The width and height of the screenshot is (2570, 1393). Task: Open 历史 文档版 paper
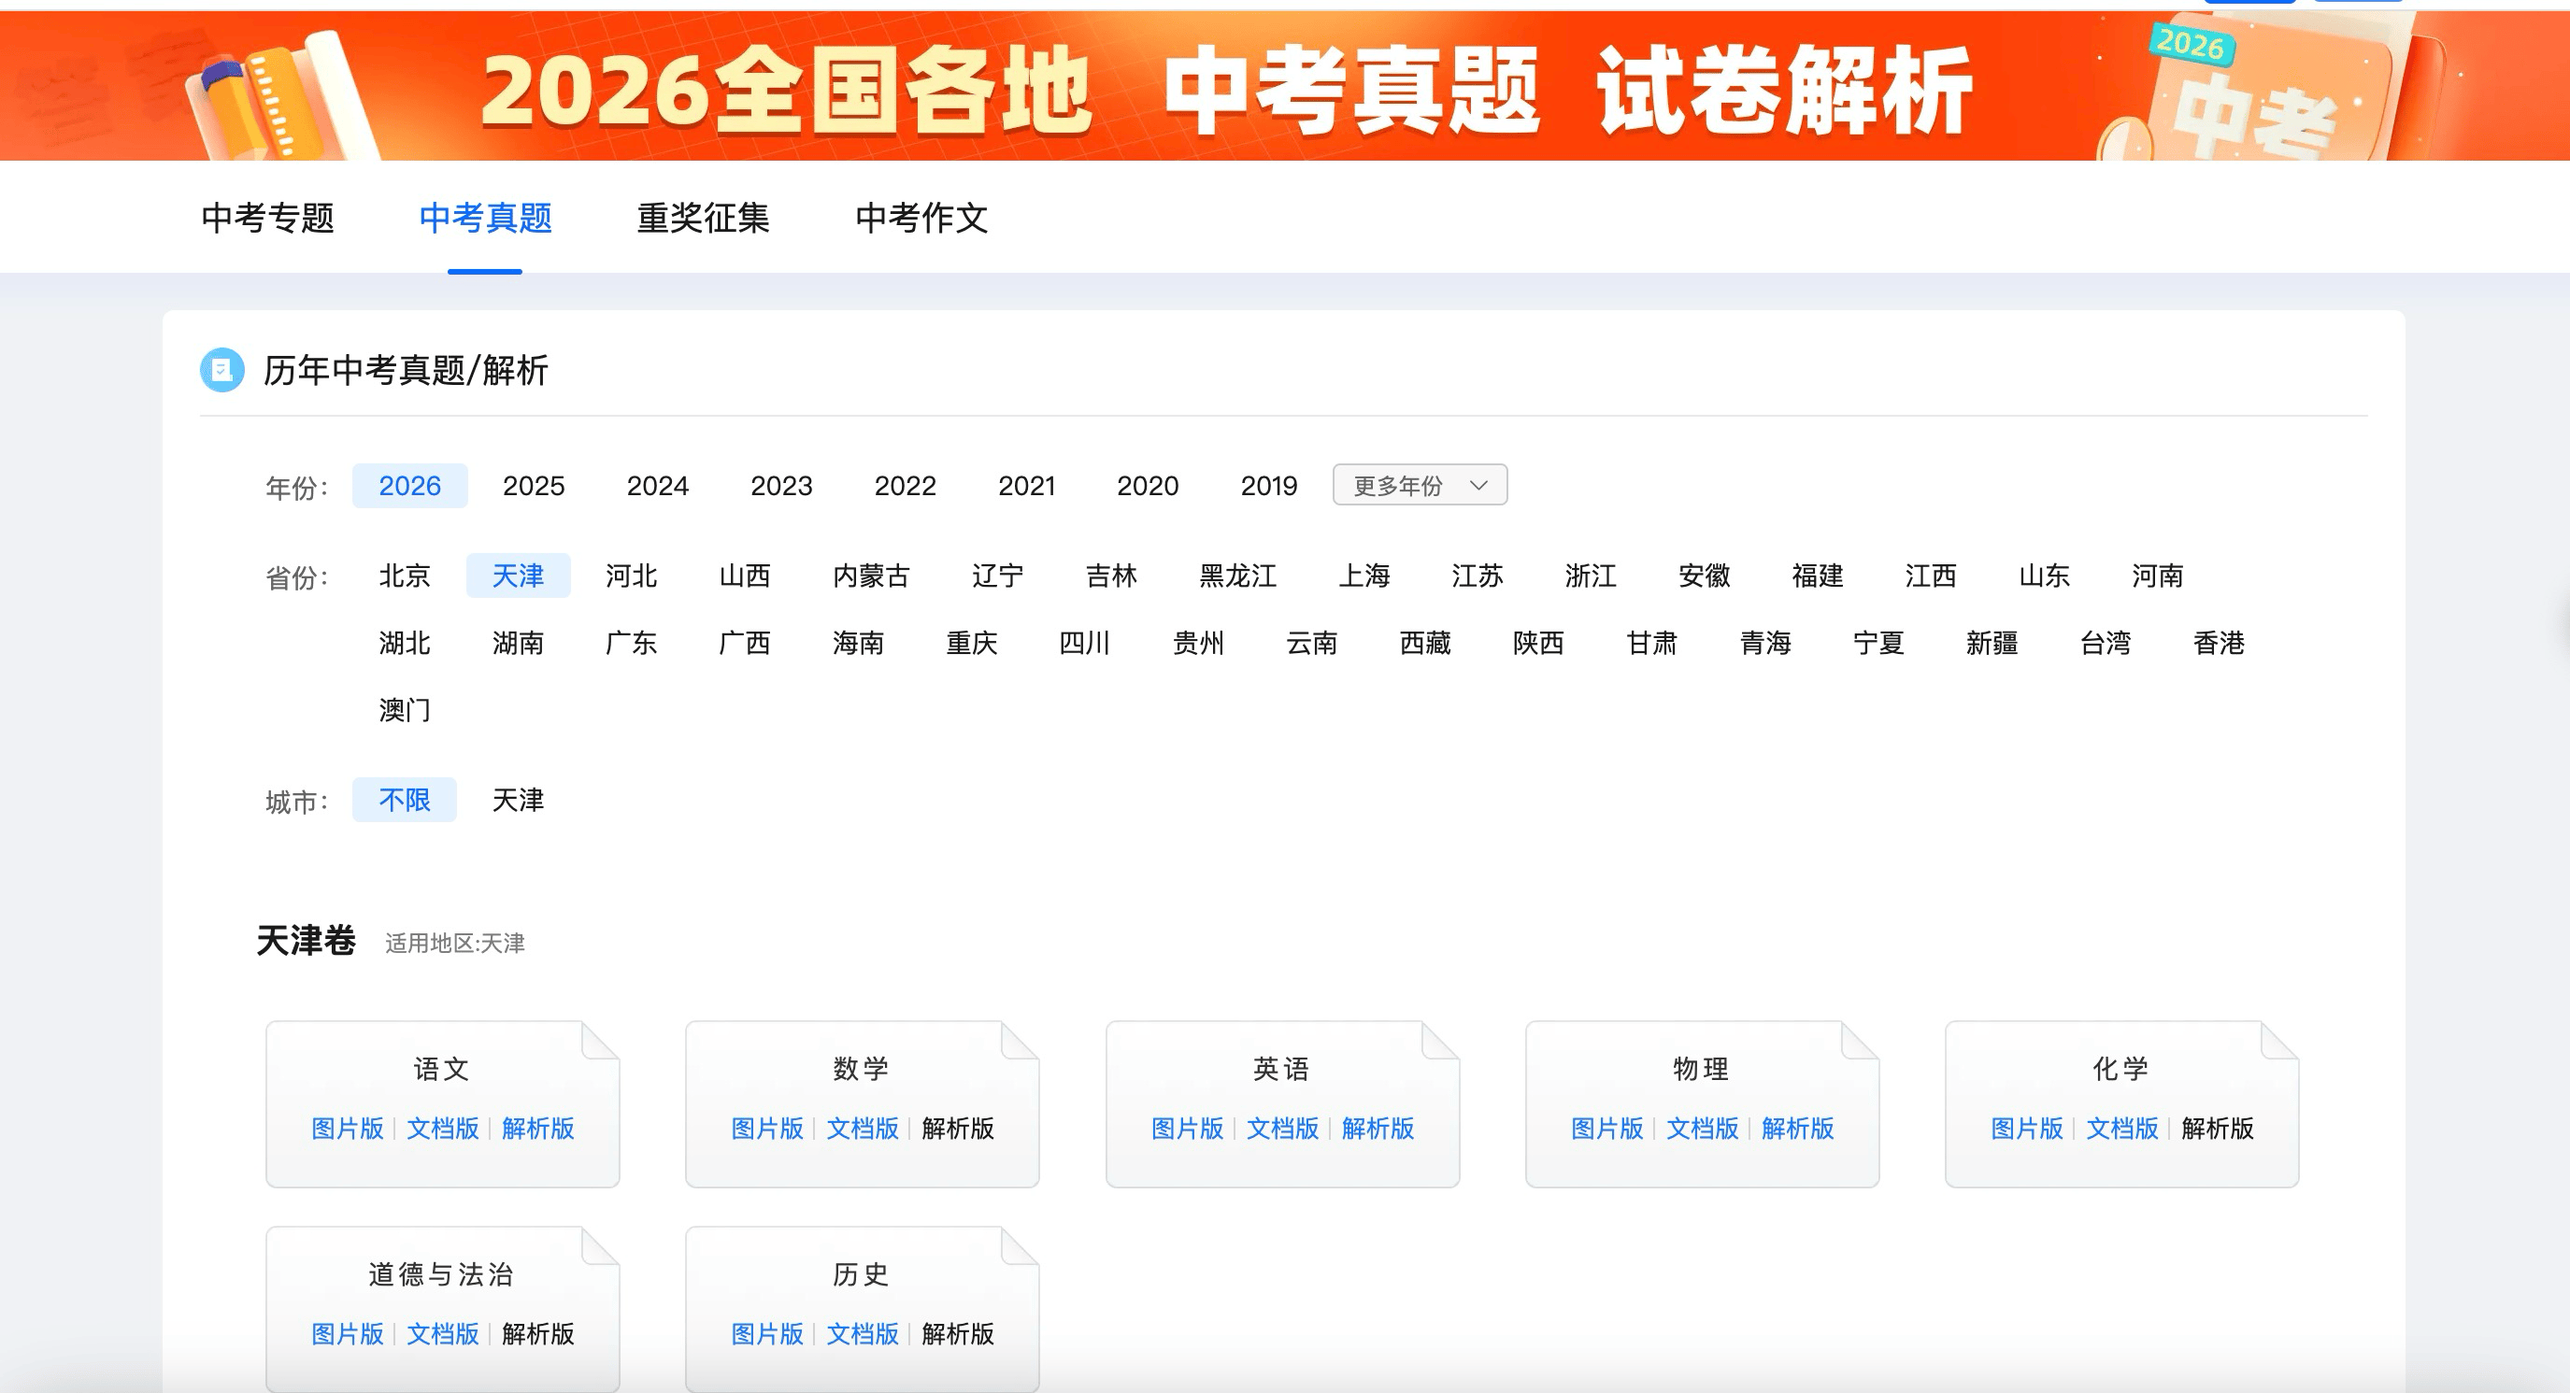coord(863,1334)
